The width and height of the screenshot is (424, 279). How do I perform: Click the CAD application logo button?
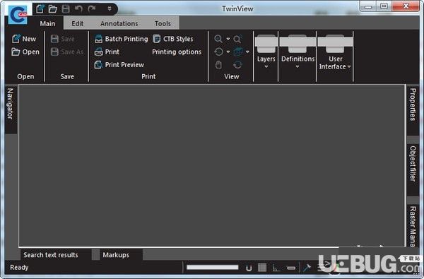tap(18, 15)
